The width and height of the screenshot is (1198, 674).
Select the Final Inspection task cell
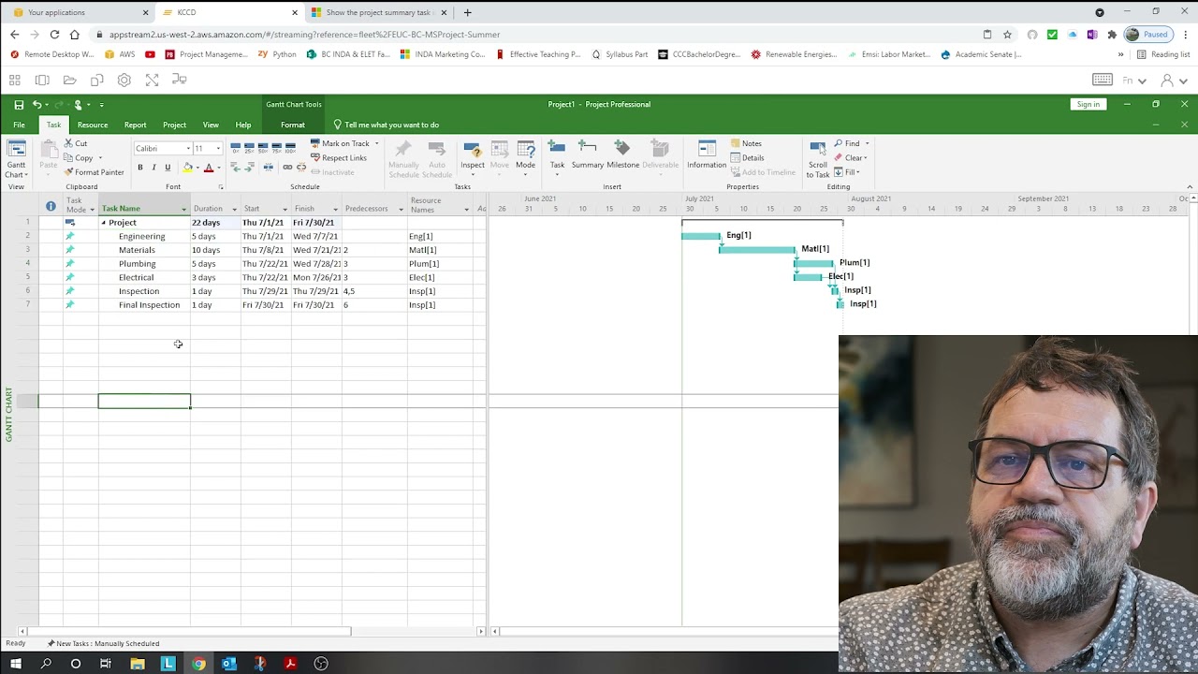coord(144,305)
